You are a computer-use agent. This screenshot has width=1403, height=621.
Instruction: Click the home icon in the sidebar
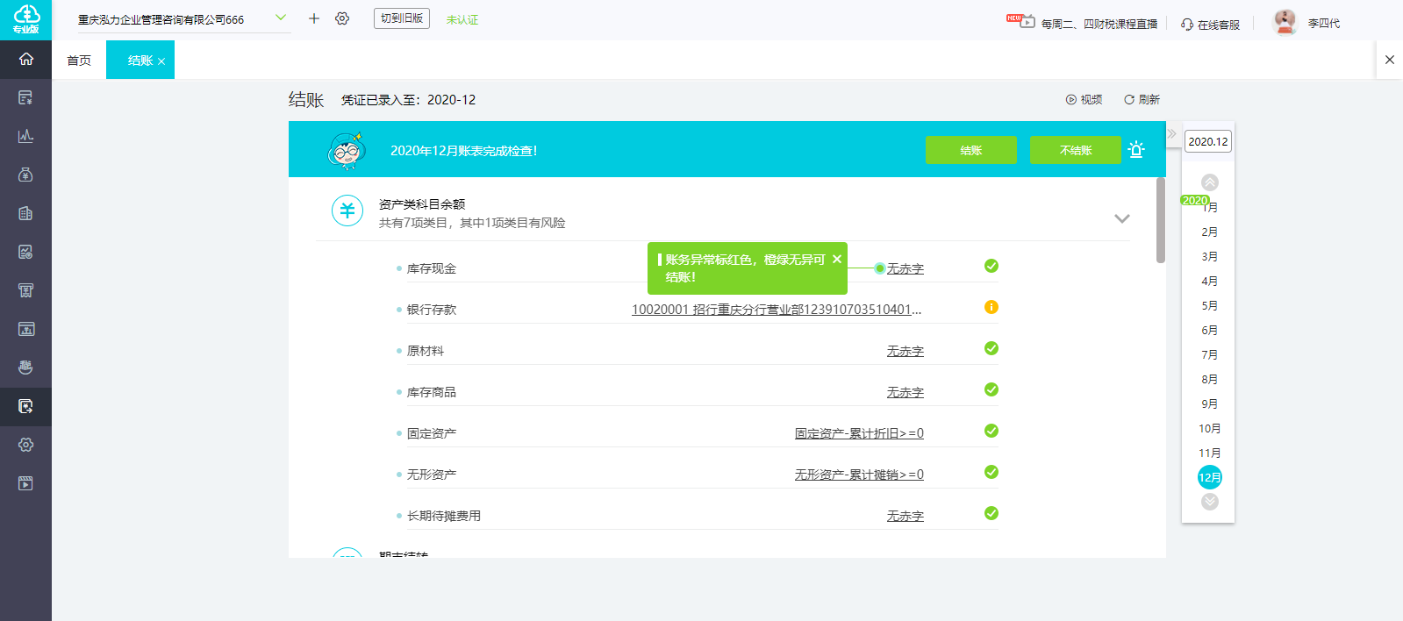pyautogui.click(x=25, y=59)
